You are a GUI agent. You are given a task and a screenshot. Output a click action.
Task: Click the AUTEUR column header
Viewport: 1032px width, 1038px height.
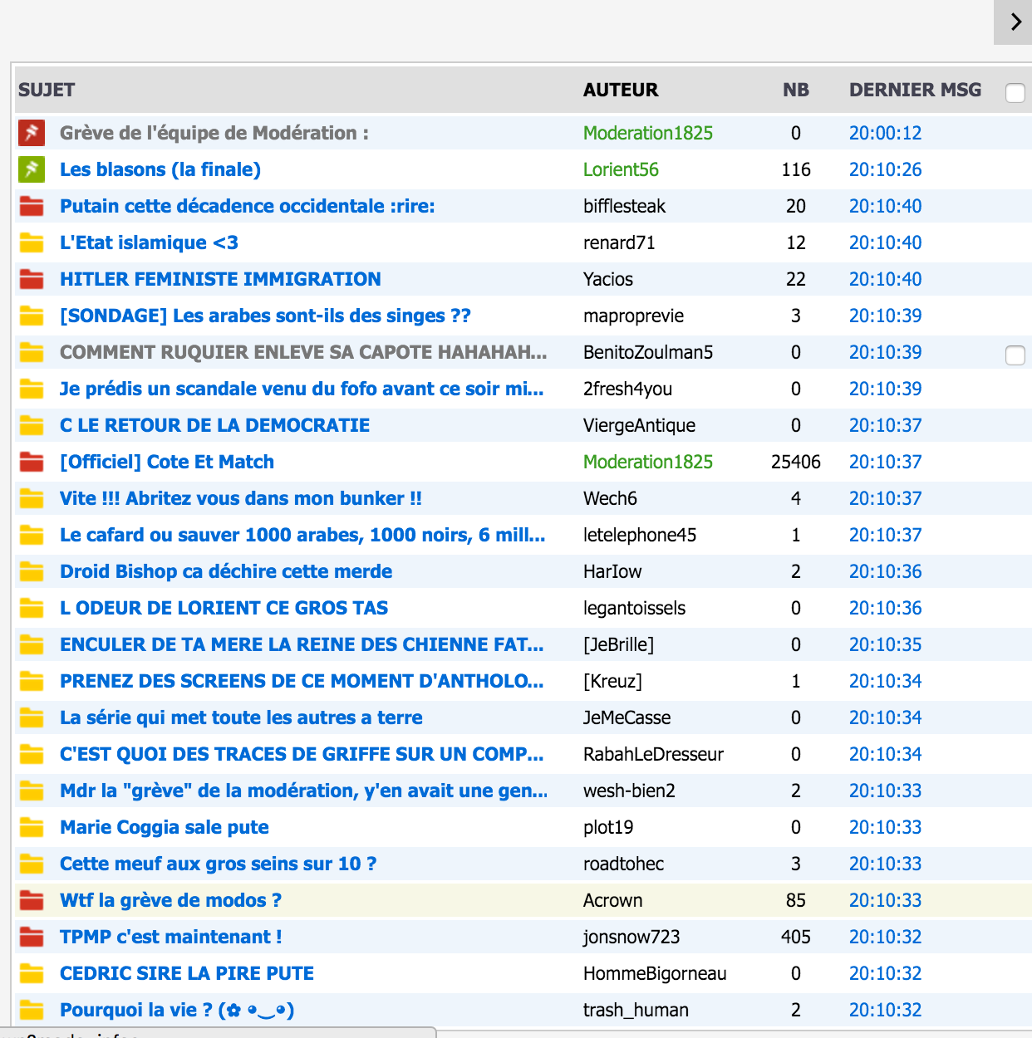(620, 90)
